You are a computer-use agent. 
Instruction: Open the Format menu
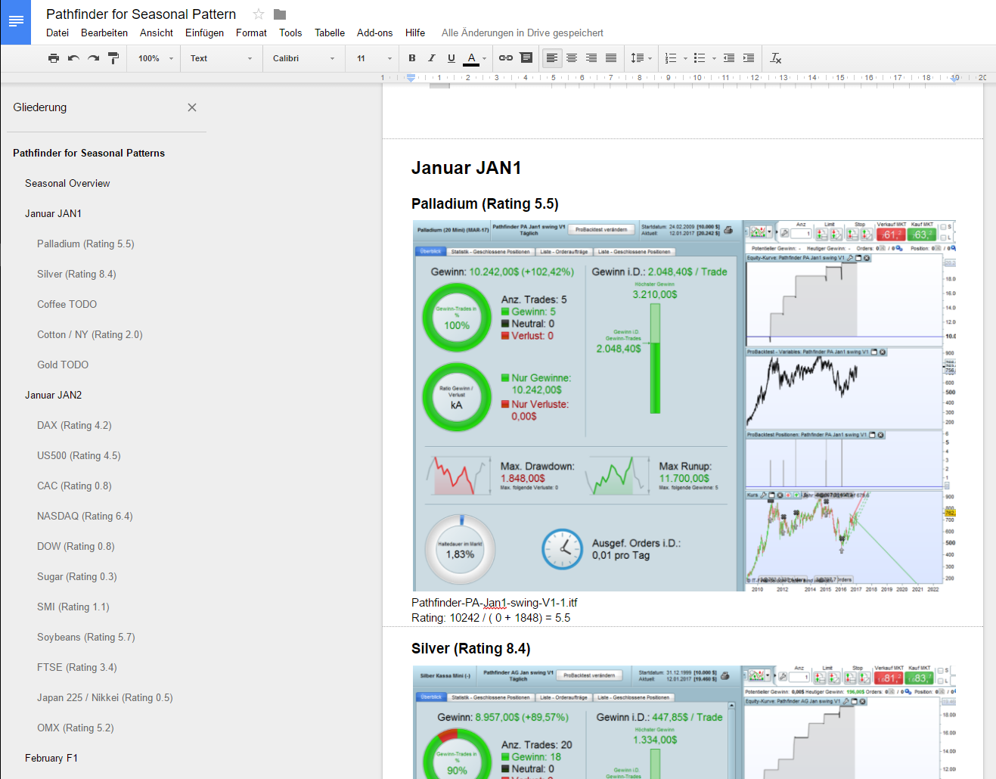point(251,33)
